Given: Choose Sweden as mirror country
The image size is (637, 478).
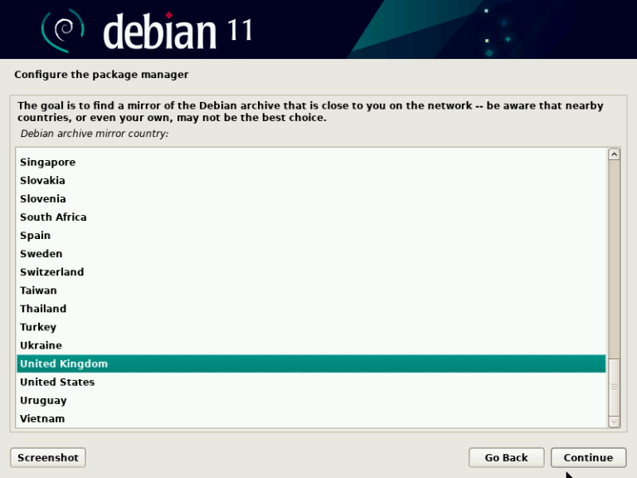Looking at the screenshot, I should pos(41,254).
